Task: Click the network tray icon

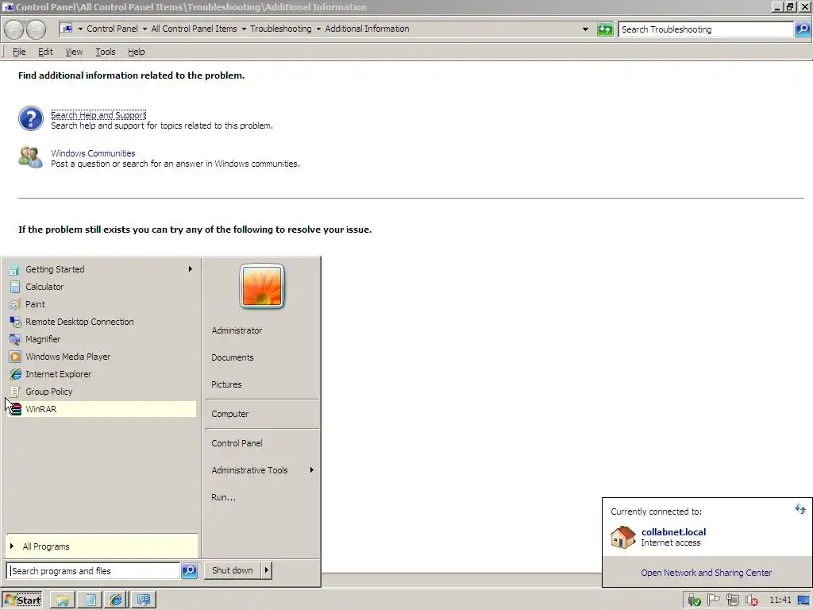Action: click(x=732, y=600)
